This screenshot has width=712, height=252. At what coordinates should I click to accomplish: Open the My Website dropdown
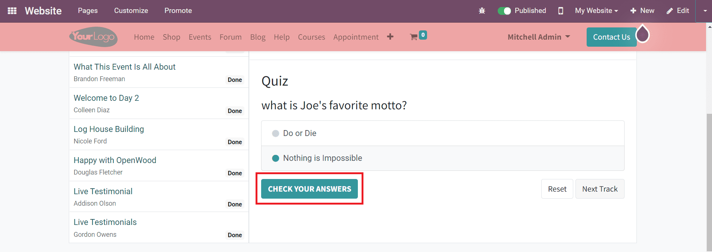click(596, 11)
